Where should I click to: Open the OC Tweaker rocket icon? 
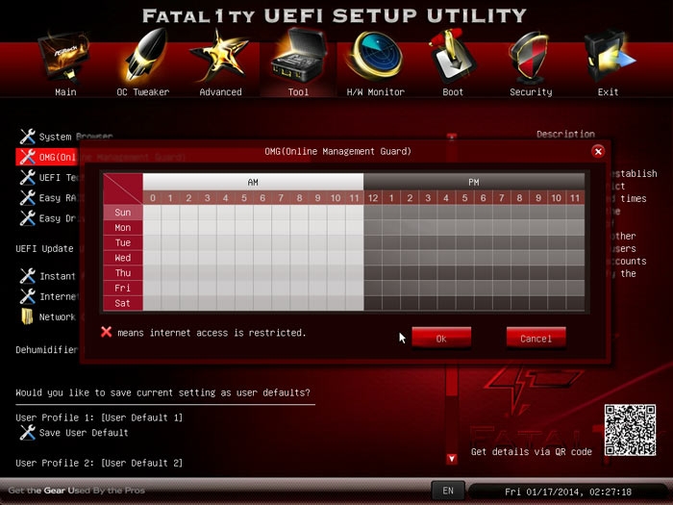145,56
